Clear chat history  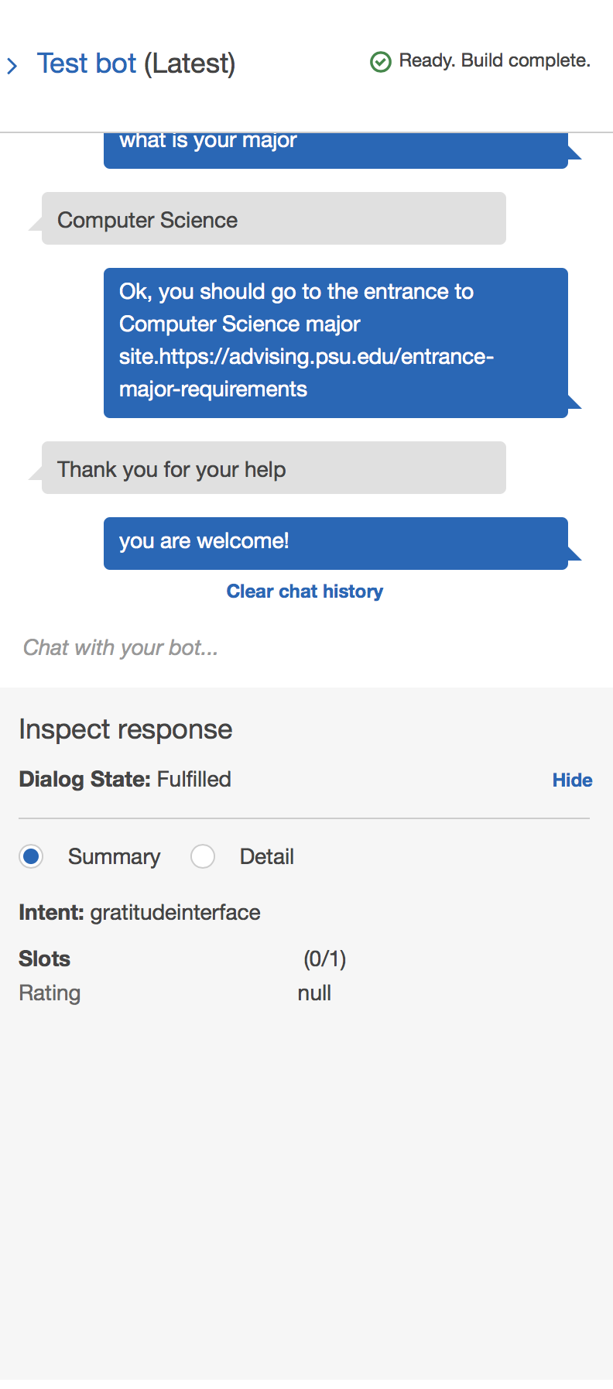click(x=305, y=592)
